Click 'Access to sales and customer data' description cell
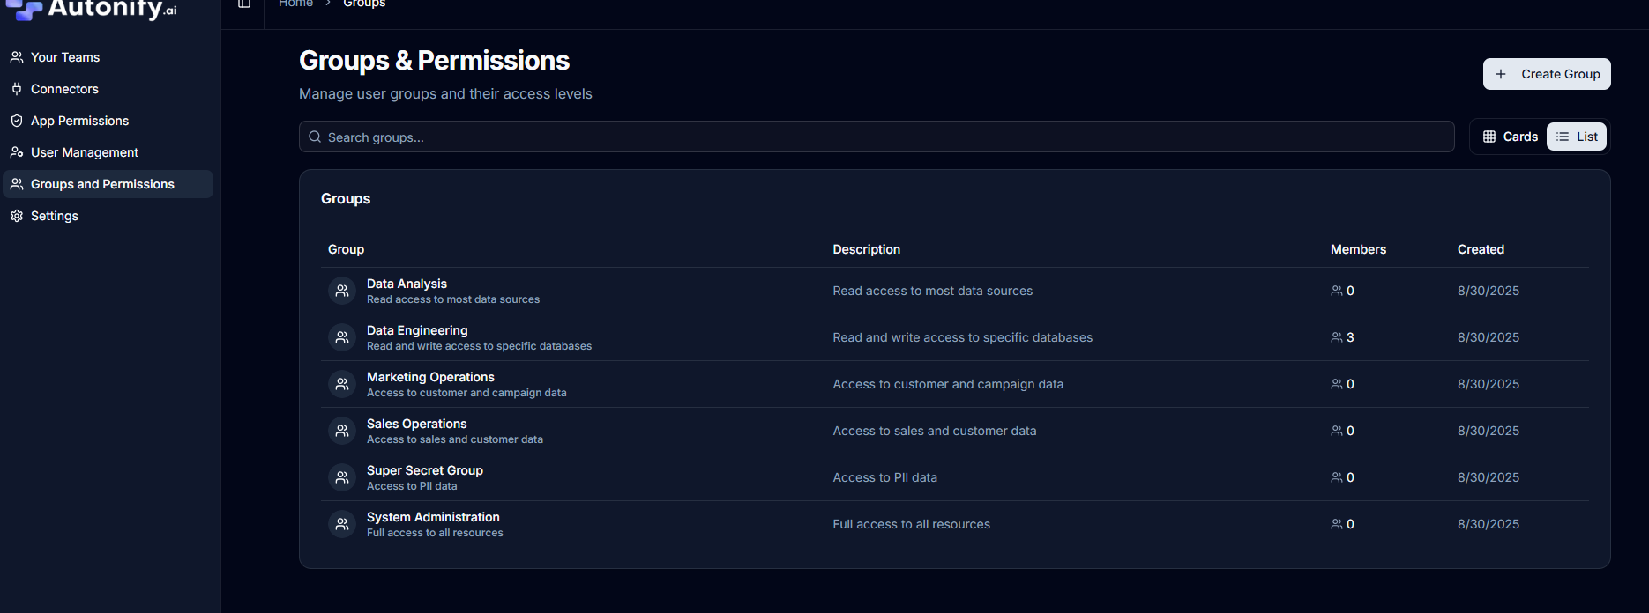This screenshot has height=613, width=1649. pyautogui.click(x=935, y=431)
